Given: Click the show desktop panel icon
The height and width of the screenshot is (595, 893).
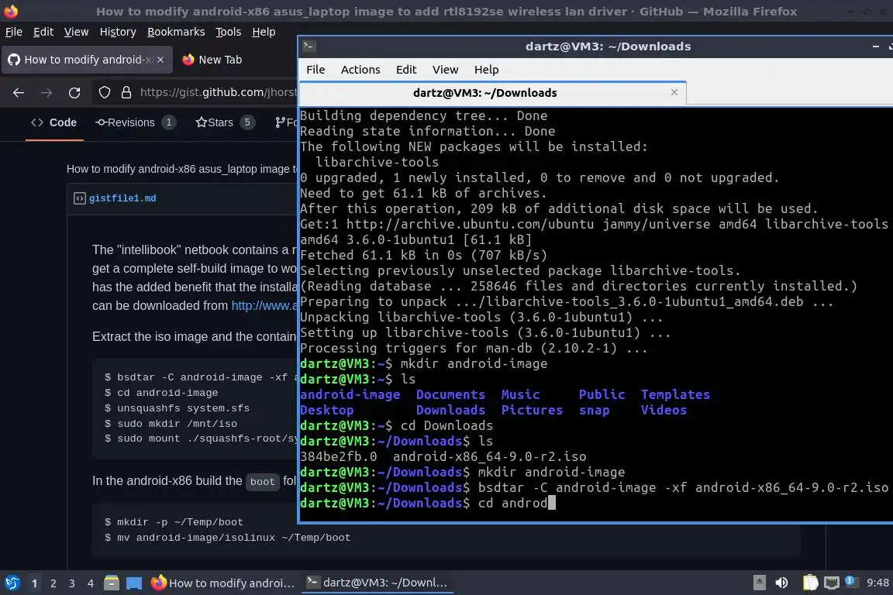Looking at the screenshot, I should coord(134,583).
